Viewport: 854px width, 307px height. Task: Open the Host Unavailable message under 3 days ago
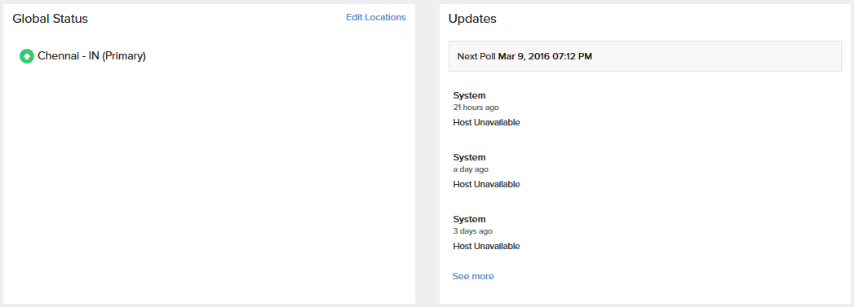tap(486, 246)
